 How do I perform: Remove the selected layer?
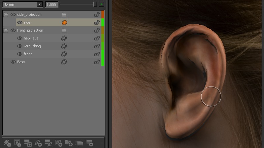89,143
